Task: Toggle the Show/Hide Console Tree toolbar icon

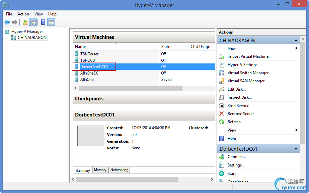Action: click(33, 22)
